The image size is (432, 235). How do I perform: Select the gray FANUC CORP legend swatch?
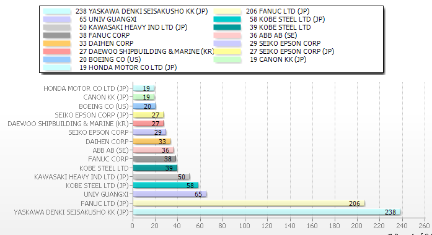tap(57, 35)
